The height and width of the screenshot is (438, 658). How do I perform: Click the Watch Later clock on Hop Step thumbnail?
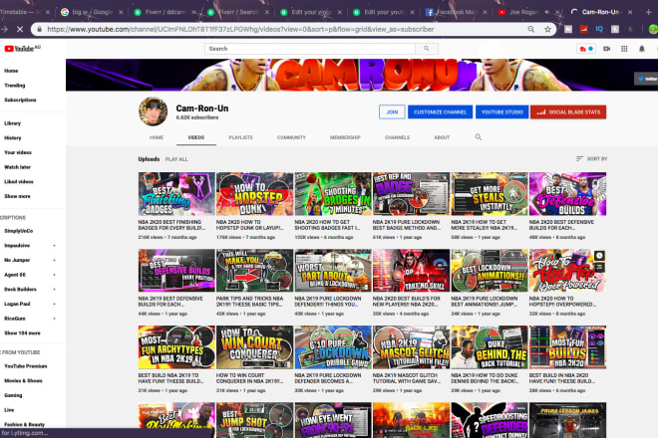[599, 256]
